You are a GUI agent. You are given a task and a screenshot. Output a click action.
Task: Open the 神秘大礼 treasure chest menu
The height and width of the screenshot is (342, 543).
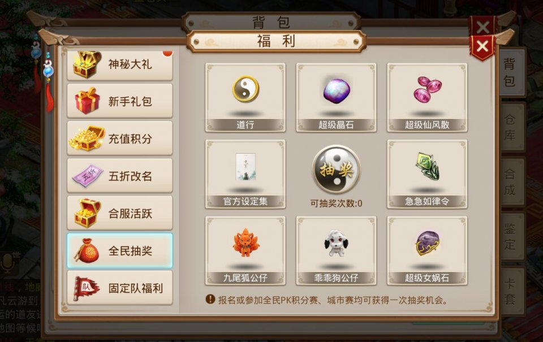click(x=120, y=65)
